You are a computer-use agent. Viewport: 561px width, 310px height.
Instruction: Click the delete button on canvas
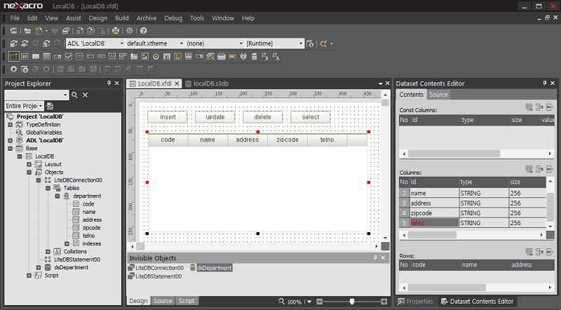pos(262,117)
